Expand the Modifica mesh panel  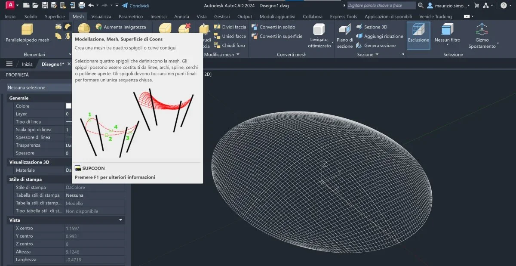[237, 55]
